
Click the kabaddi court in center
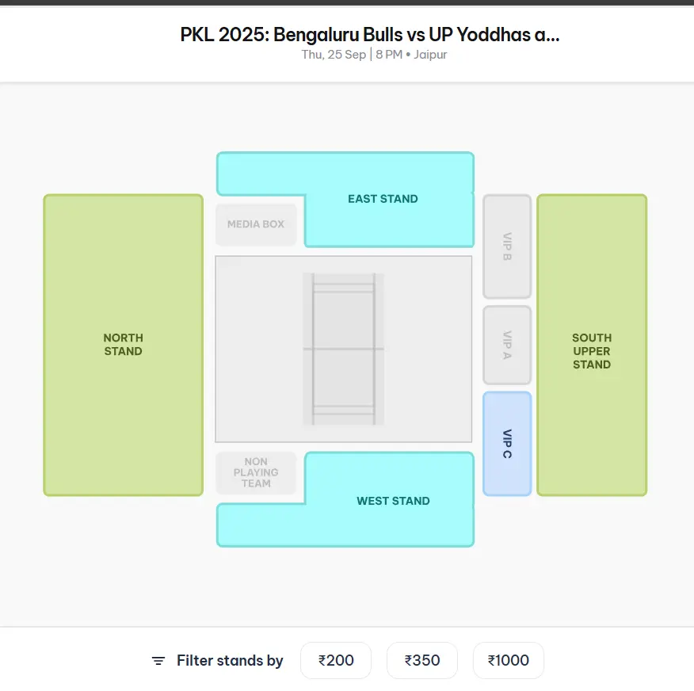(343, 349)
